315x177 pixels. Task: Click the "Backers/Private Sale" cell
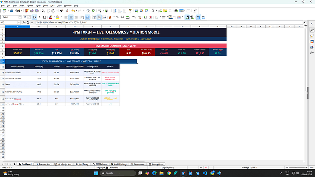18,73
